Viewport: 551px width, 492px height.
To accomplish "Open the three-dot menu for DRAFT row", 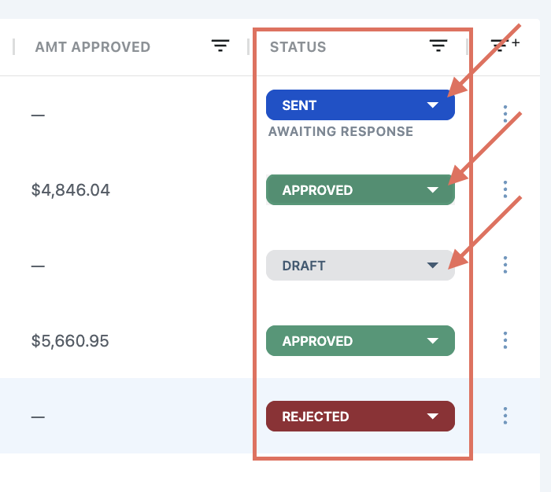I will click(505, 265).
